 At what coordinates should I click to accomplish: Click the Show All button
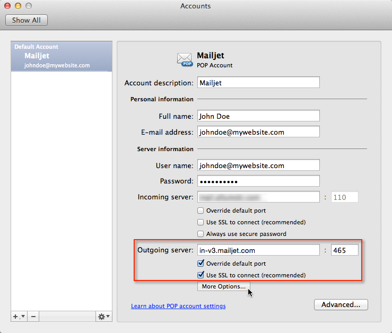click(27, 20)
